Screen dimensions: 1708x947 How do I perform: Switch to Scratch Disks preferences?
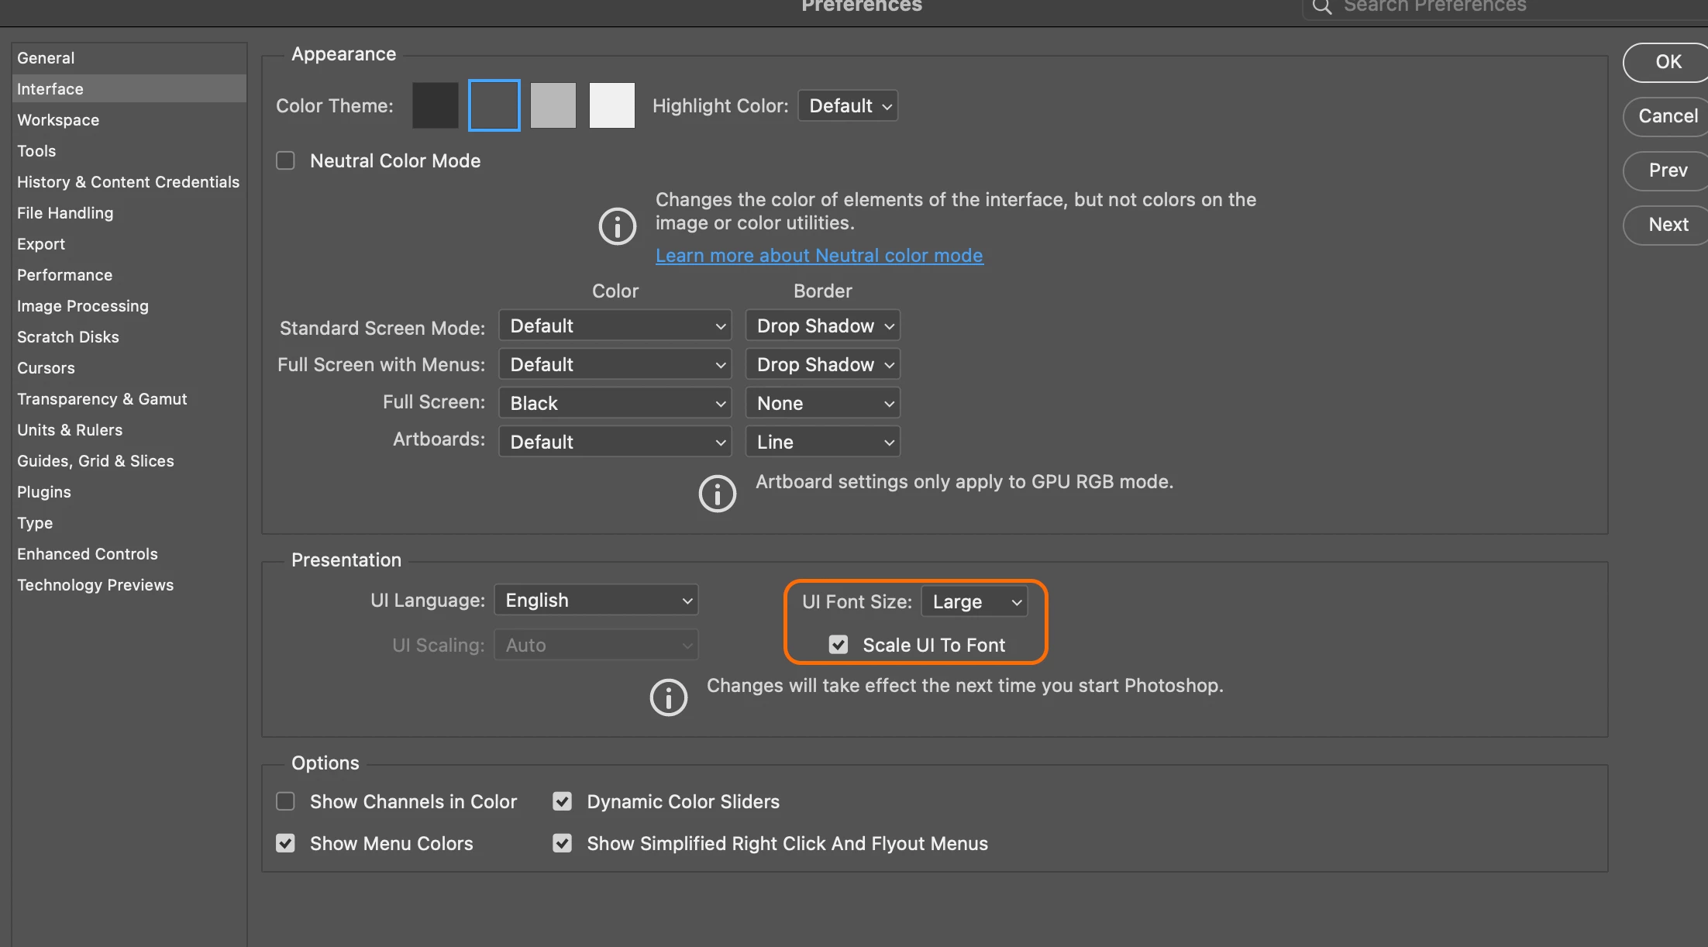pyautogui.click(x=68, y=337)
